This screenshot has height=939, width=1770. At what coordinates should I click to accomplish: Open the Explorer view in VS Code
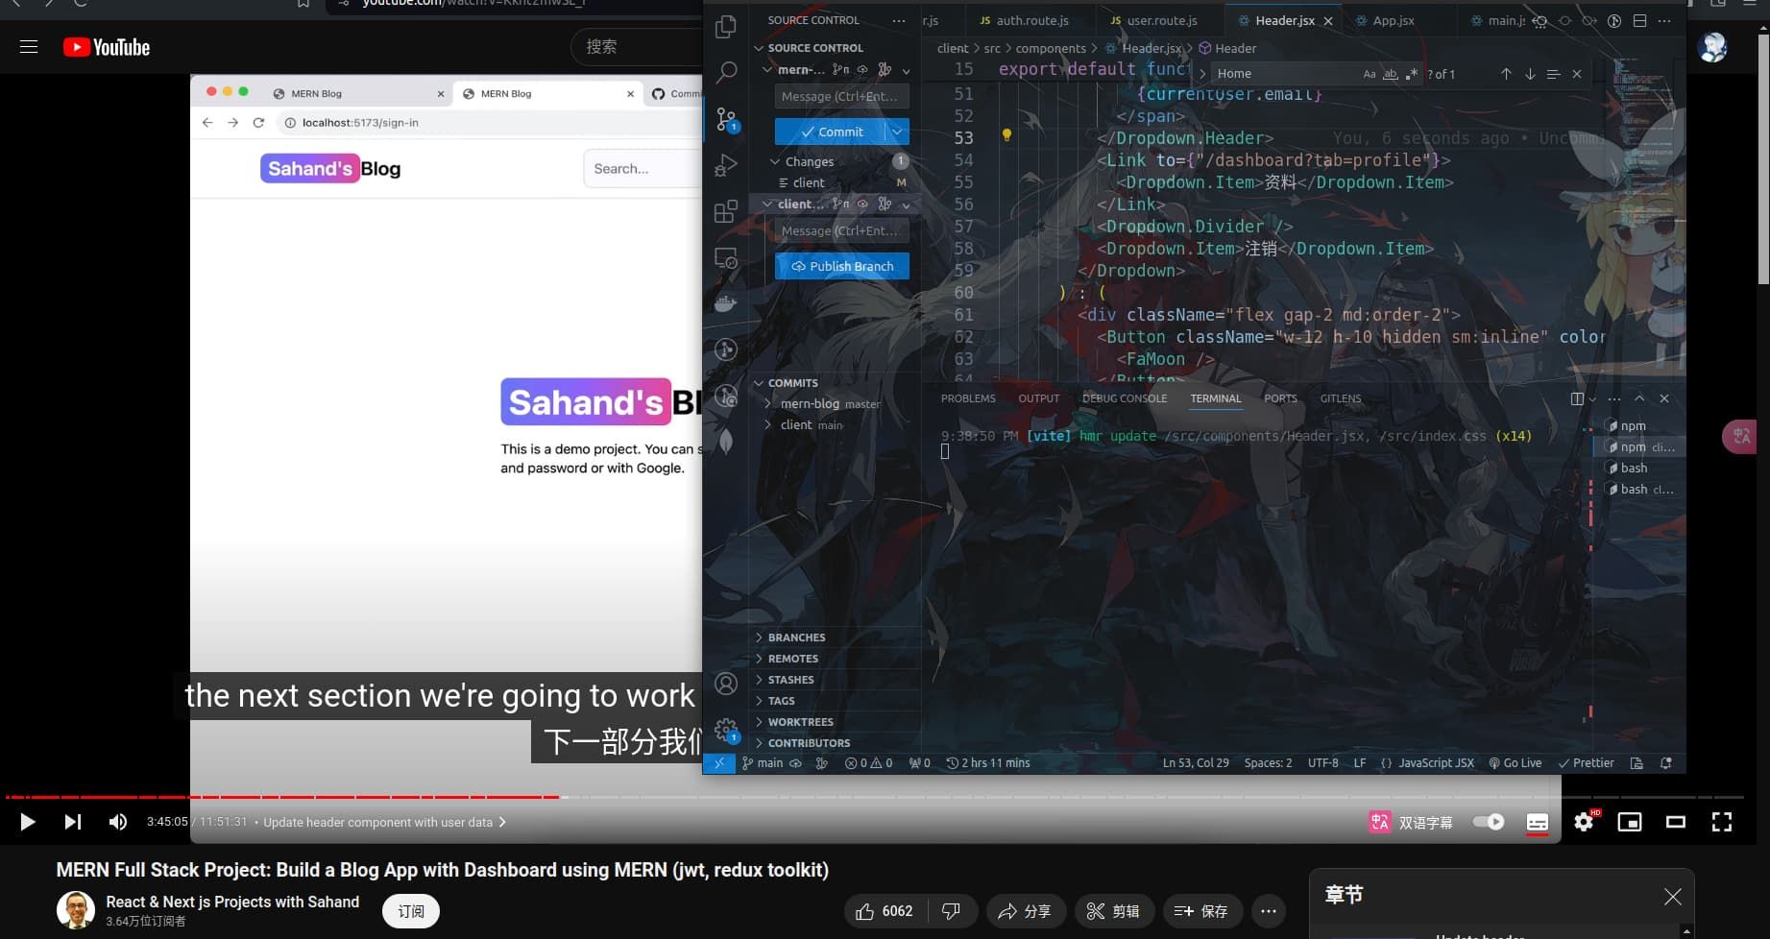(726, 27)
